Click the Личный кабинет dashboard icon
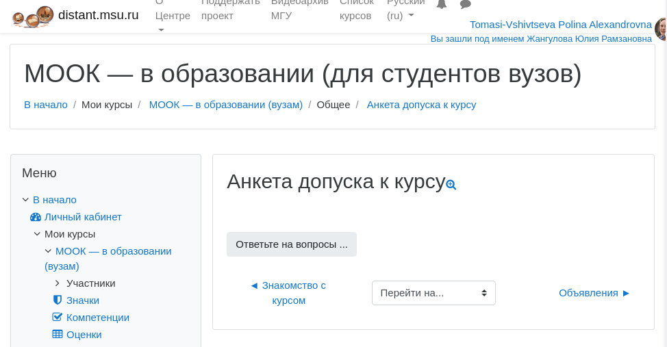Viewport: 667px width, 347px height. tap(36, 217)
